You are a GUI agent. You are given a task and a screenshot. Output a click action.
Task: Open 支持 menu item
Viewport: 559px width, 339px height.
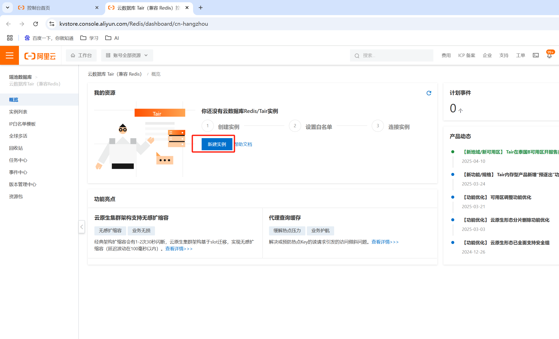pos(504,55)
